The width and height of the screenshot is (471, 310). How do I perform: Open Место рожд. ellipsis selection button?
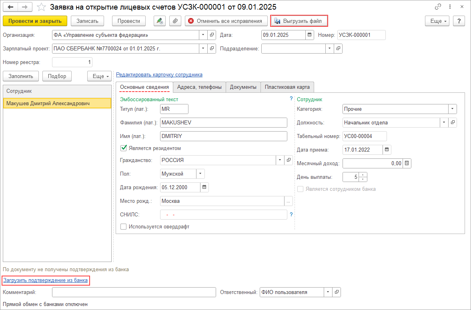(x=289, y=201)
